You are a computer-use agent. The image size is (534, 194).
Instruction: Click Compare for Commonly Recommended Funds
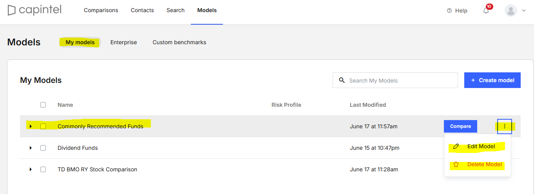click(460, 126)
